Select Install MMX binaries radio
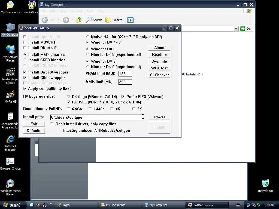The height and width of the screenshot is (209, 279). point(25,54)
